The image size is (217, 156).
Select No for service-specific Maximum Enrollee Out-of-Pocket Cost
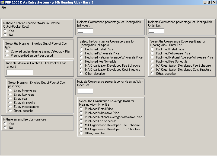pyautogui.click(x=5, y=35)
